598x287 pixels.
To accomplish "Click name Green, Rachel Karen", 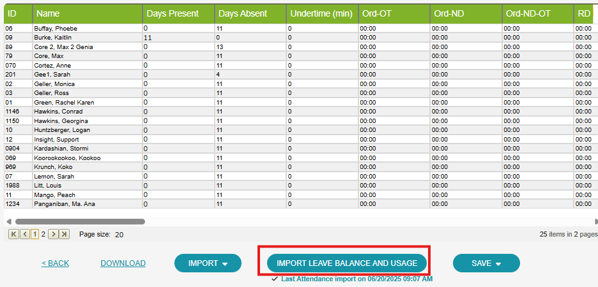I will (x=64, y=103).
